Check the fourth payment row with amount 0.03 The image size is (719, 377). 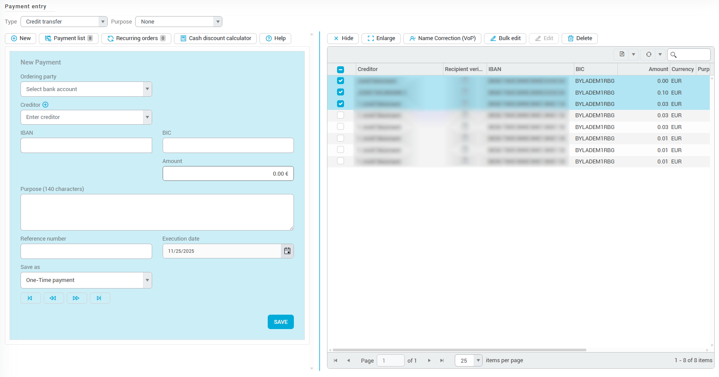[341, 115]
